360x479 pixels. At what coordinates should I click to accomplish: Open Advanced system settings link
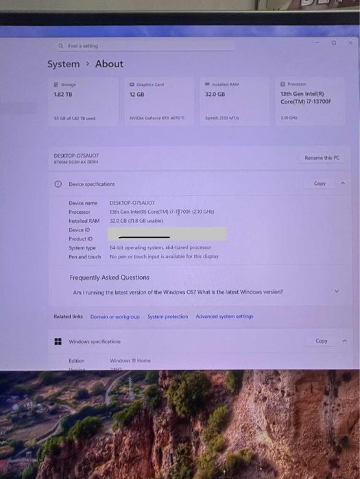point(225,316)
